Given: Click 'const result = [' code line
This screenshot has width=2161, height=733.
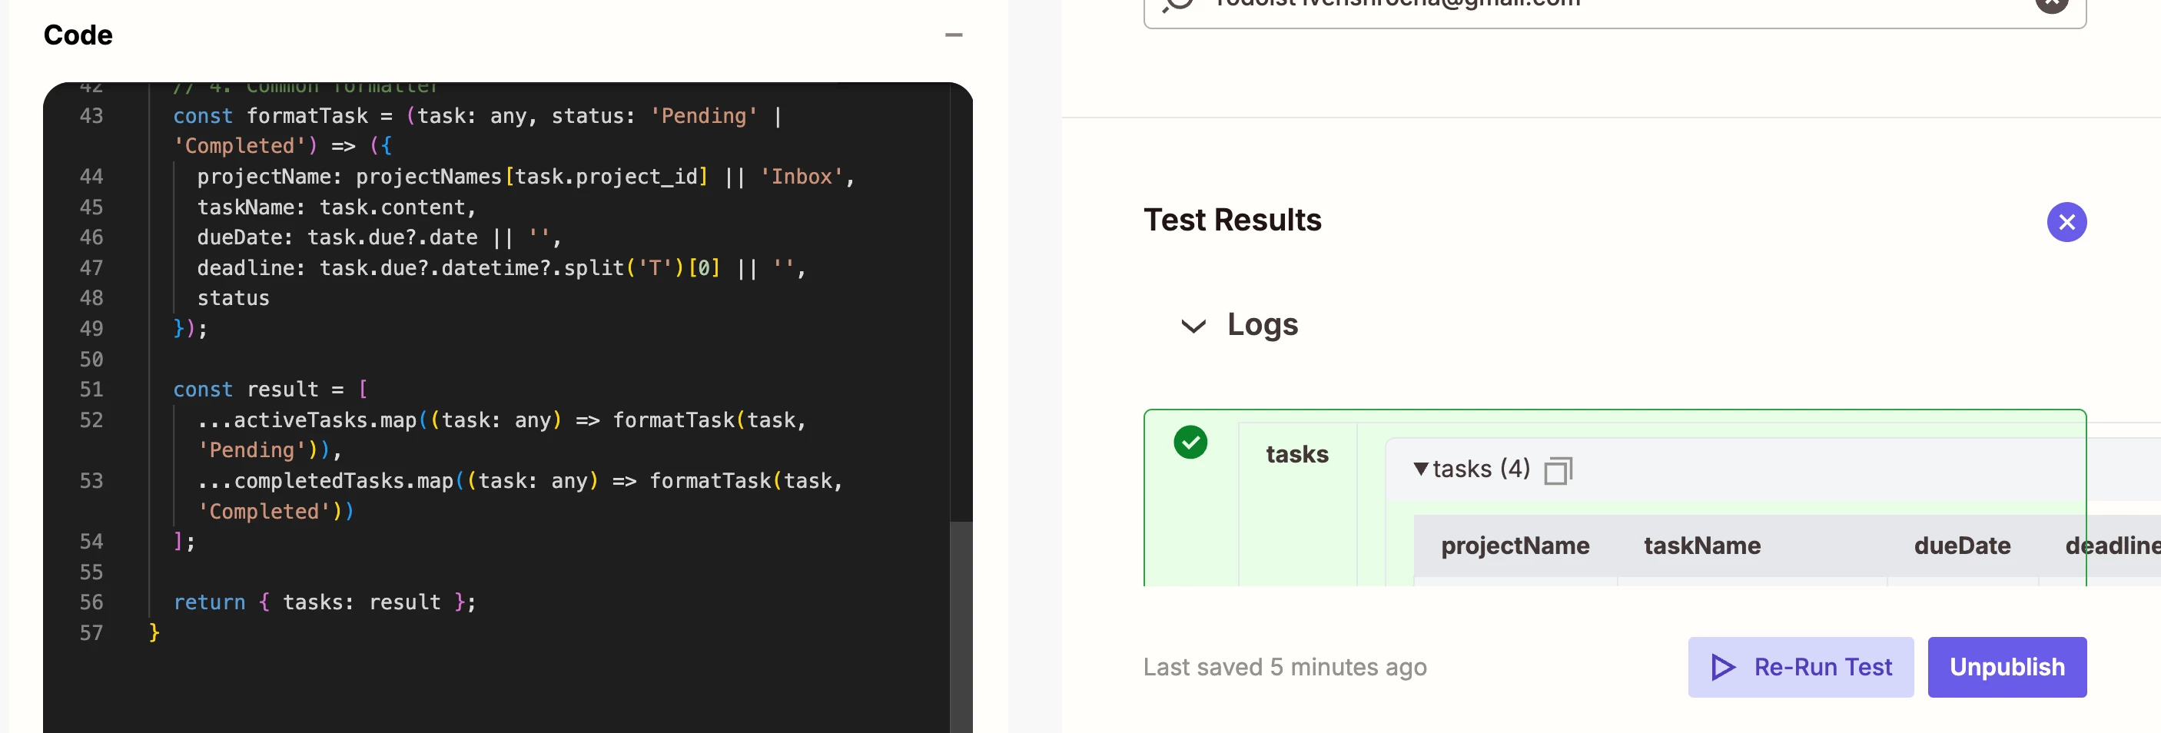Looking at the screenshot, I should (271, 389).
